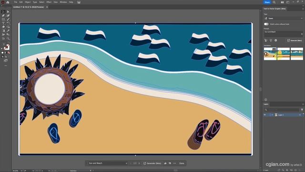Click the Layers panel filter icon
This screenshot has height=172, width=305.
(x=302, y=110)
